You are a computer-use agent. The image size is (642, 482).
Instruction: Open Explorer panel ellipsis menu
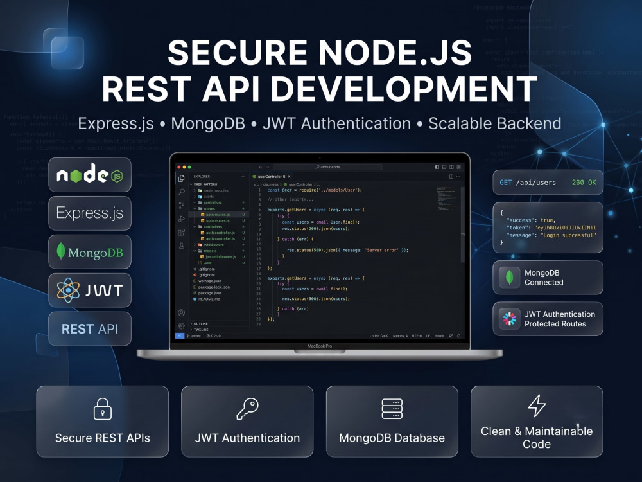click(243, 177)
